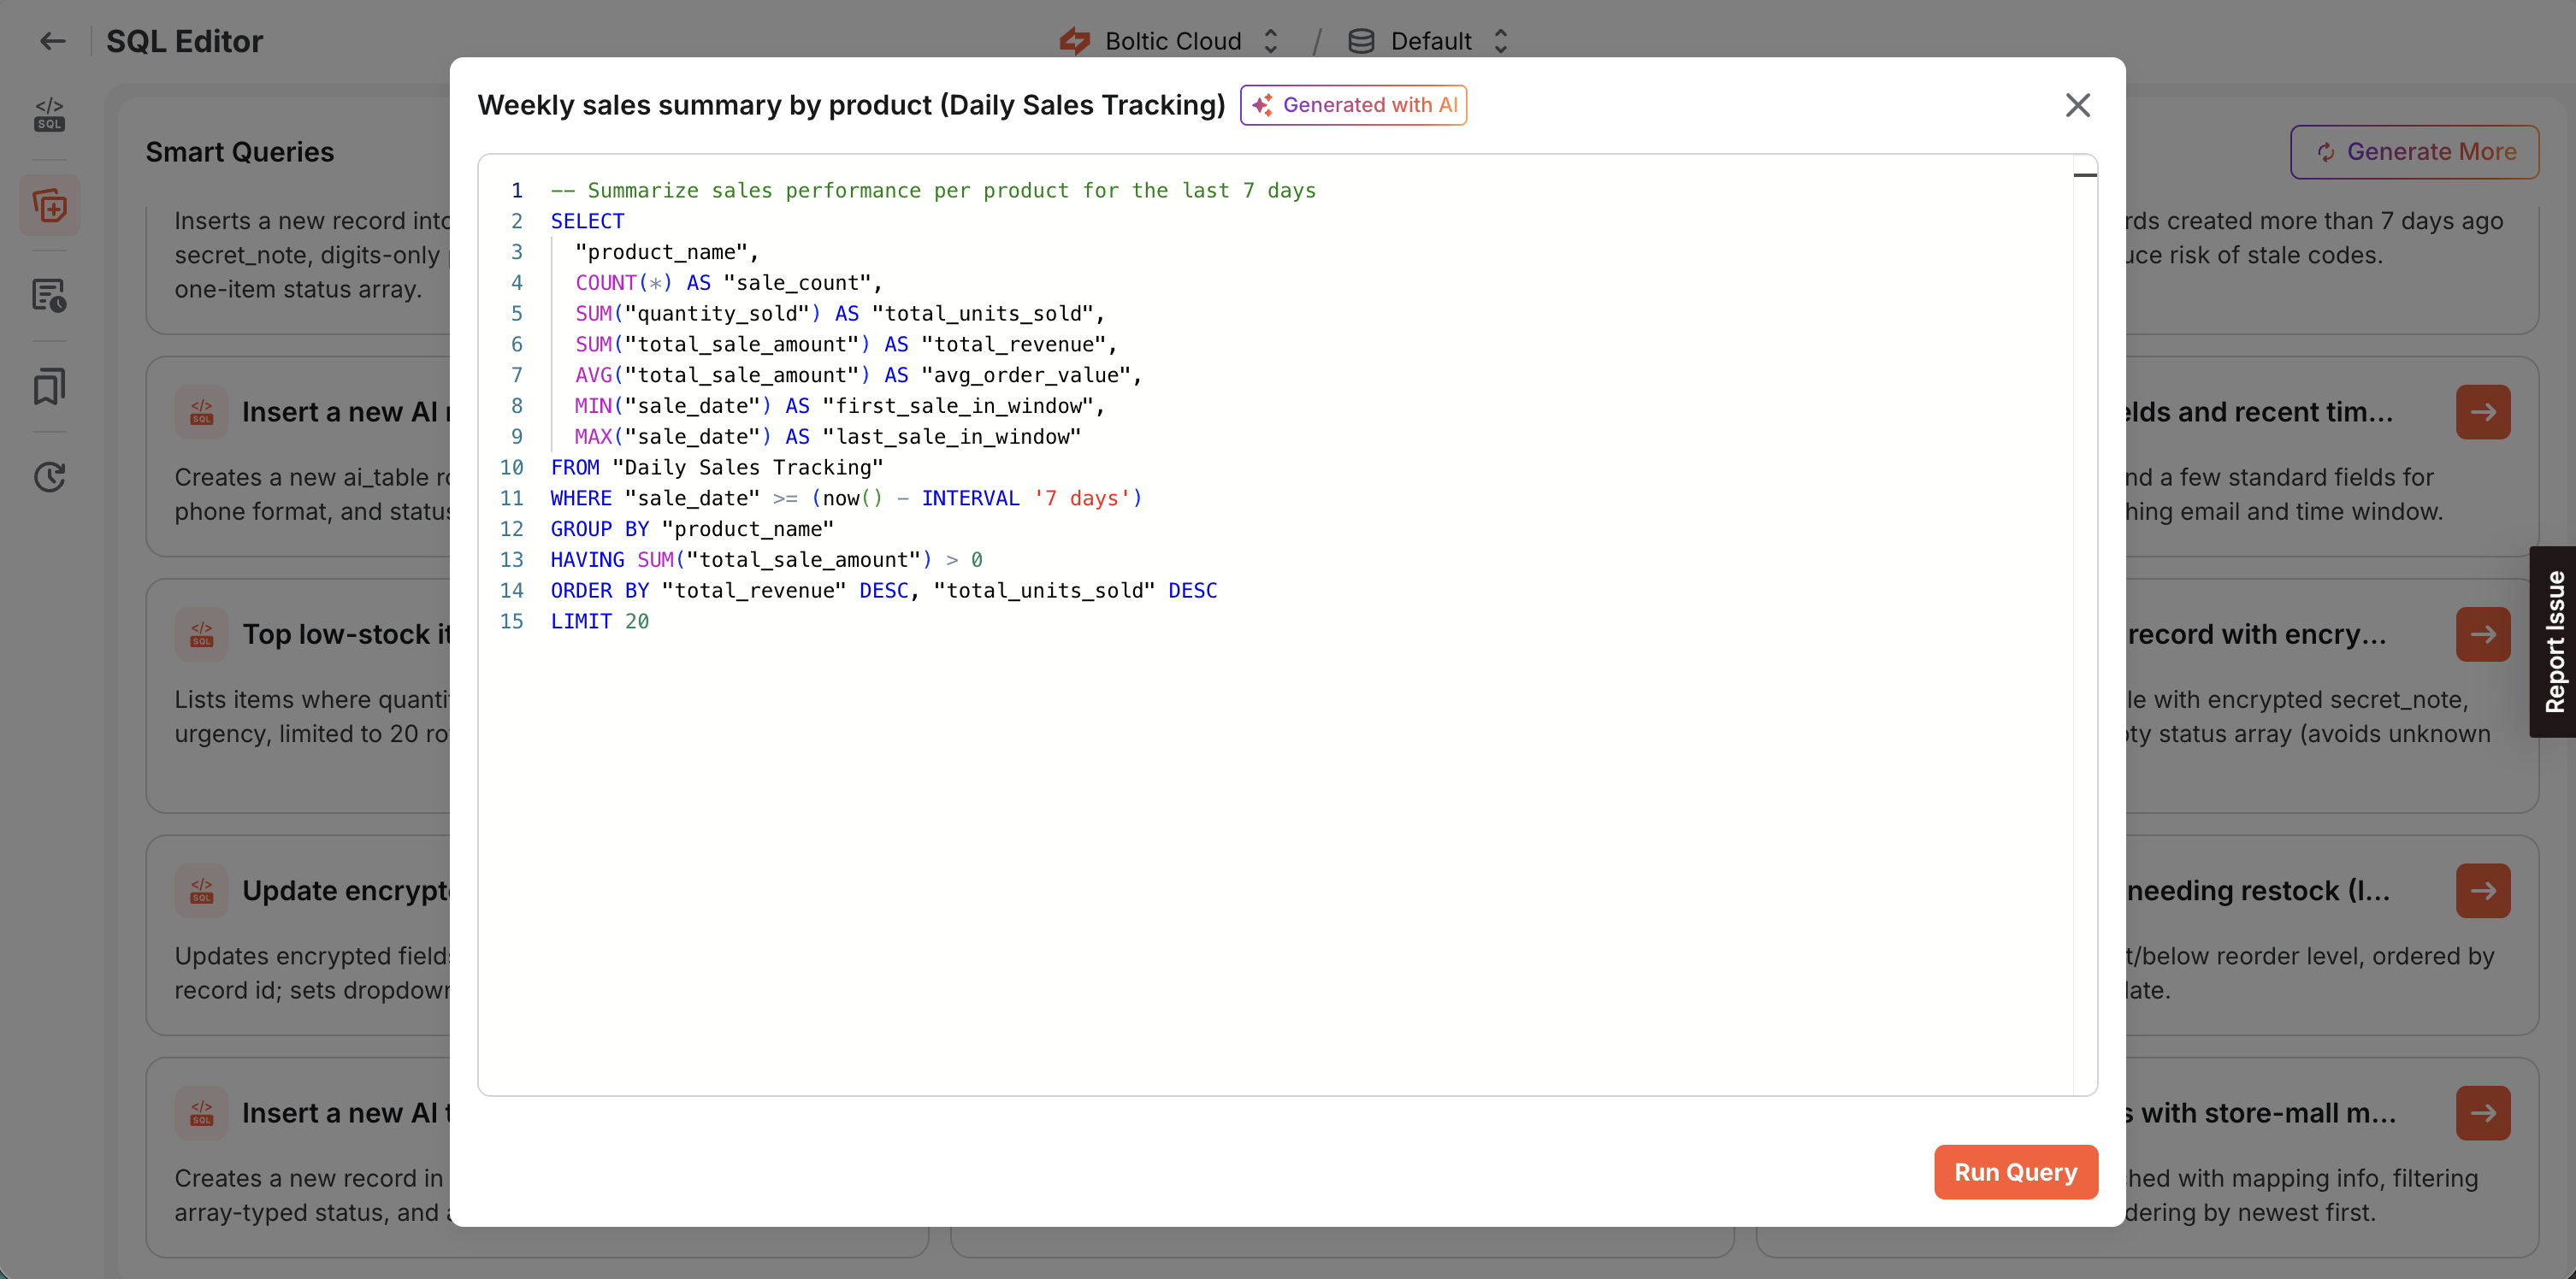Screen dimensions: 2576x1279
Task: Click the 'Generated with AI' badge
Action: pyautogui.click(x=1353, y=104)
